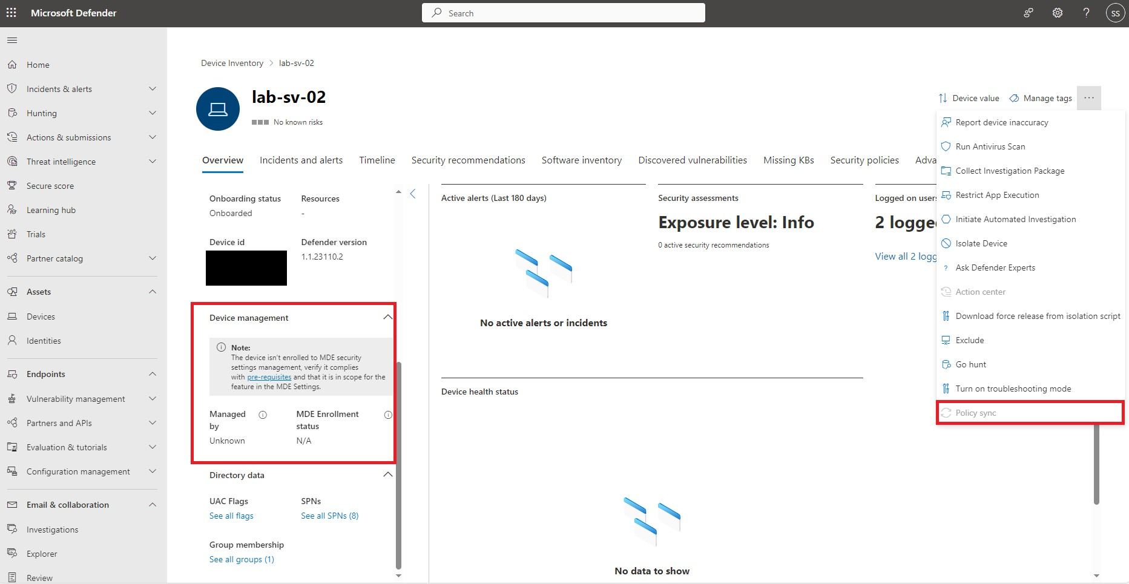Click the help question-mark icon
Image resolution: width=1129 pixels, height=584 pixels.
1086,13
